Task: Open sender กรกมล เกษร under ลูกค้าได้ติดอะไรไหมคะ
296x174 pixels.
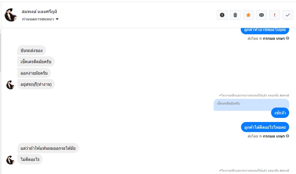Action: [274, 136]
